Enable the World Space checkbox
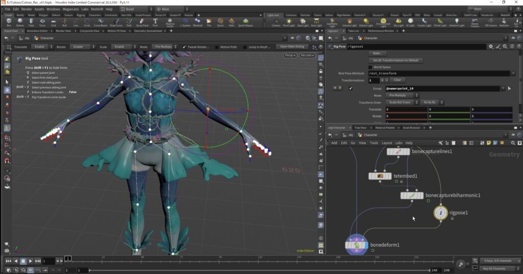The image size is (523, 274). click(x=370, y=67)
